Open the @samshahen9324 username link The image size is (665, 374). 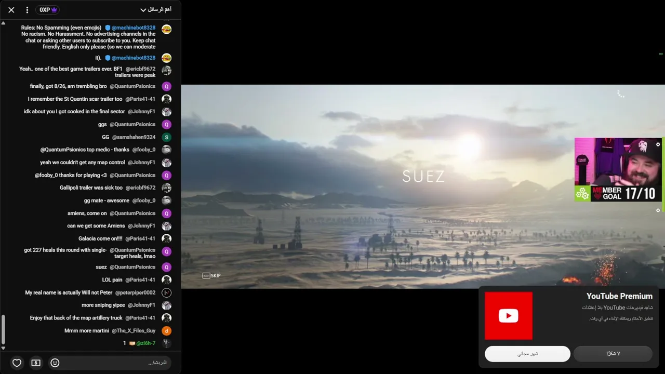133,137
